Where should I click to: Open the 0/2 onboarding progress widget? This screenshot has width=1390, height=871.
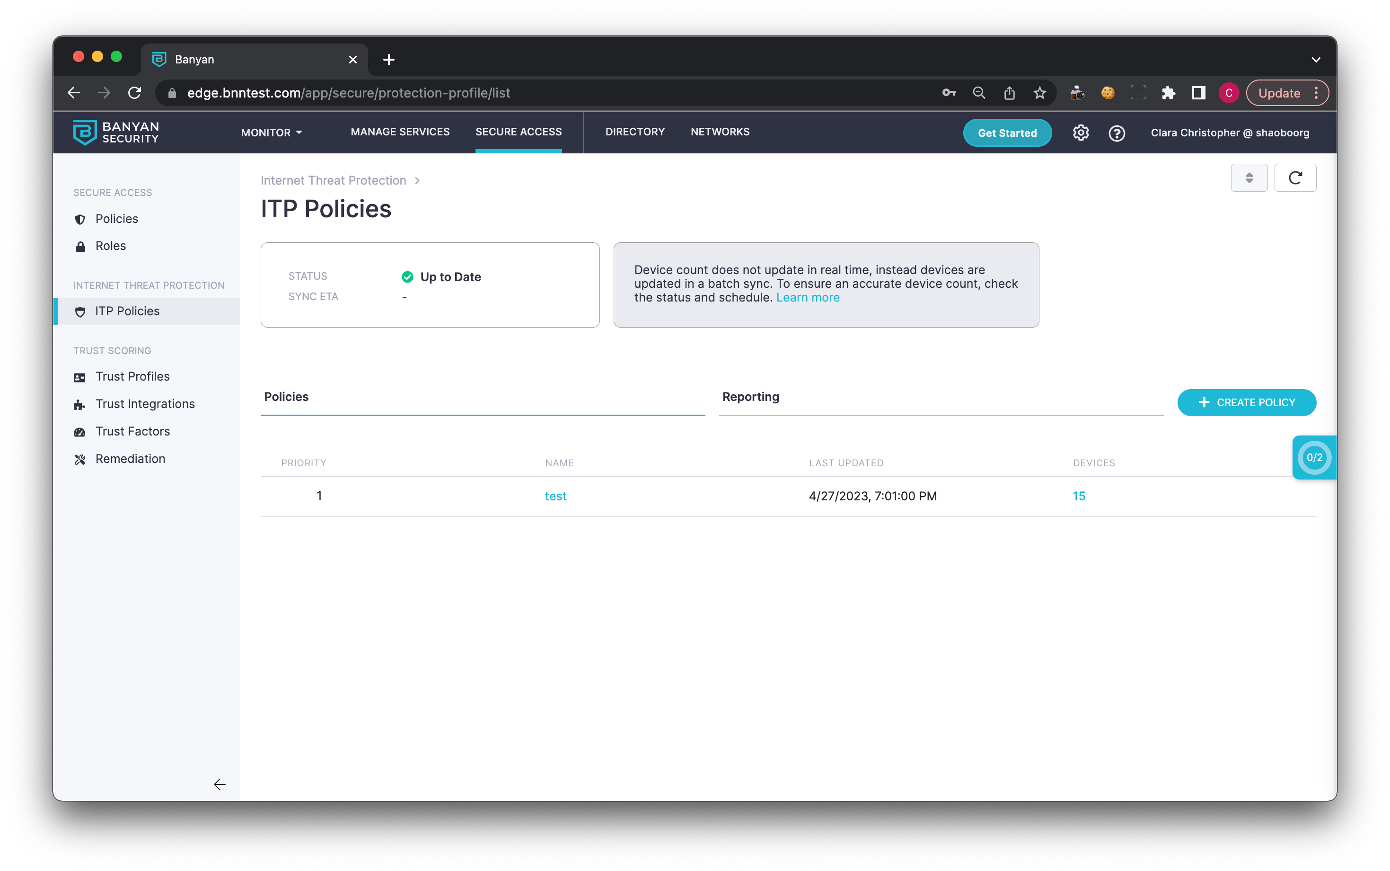point(1314,457)
